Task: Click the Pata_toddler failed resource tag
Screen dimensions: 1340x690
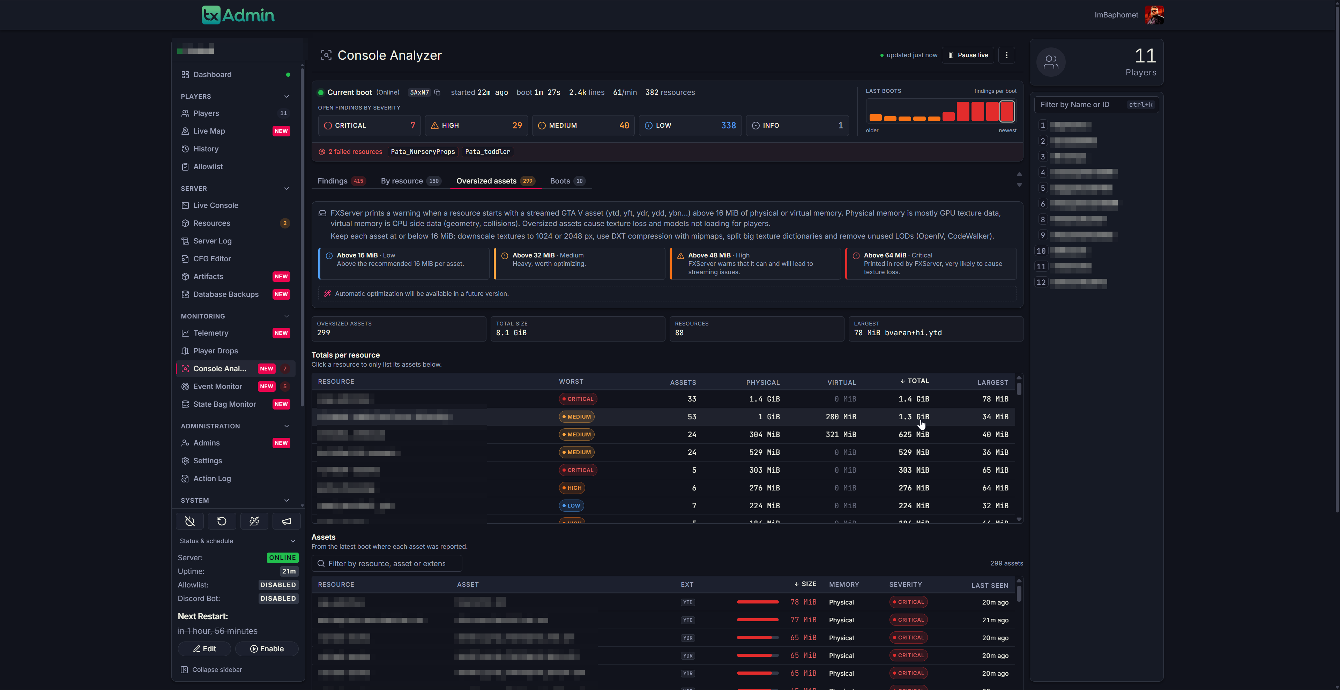Action: (x=487, y=152)
